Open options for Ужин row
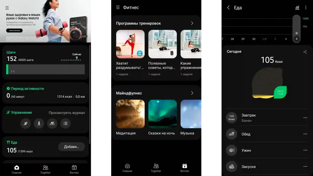This screenshot has height=176, width=313. (305, 150)
